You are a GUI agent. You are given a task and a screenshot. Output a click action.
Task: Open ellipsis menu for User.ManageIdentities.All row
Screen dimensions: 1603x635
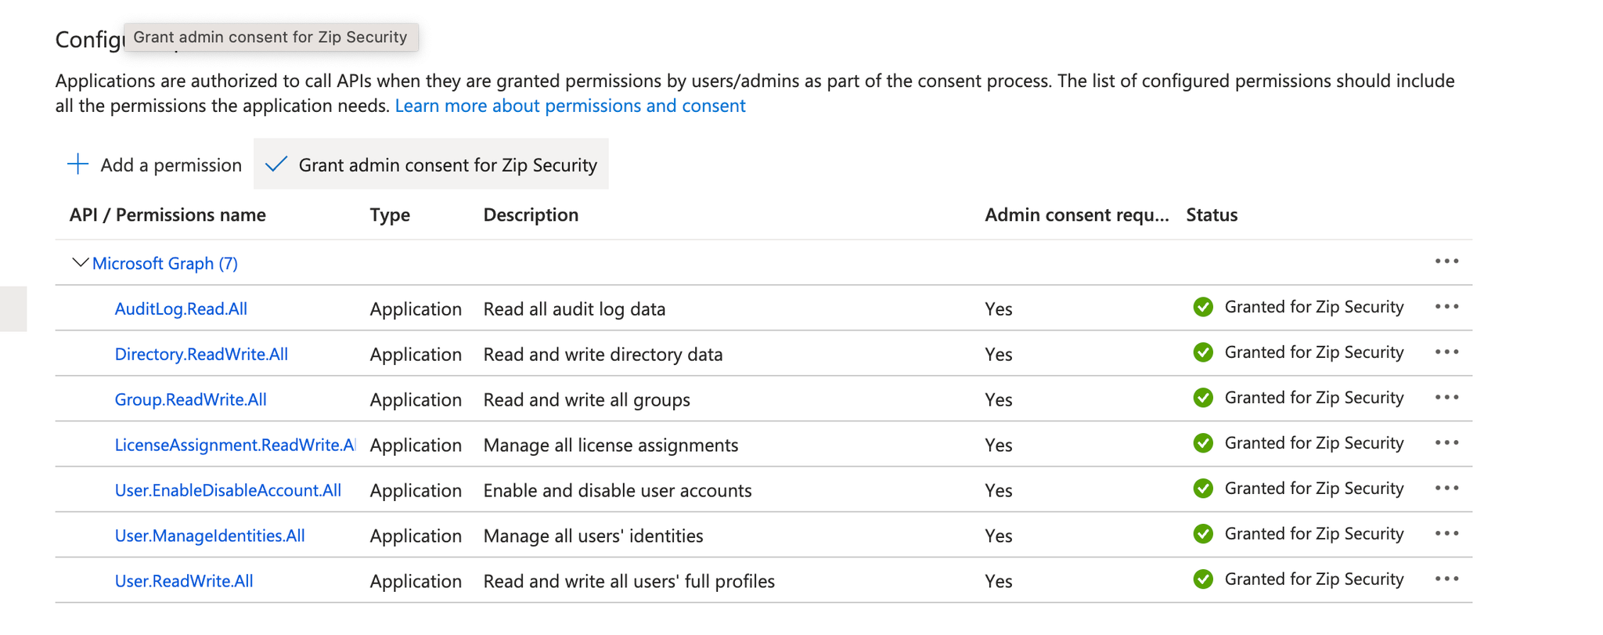pos(1446,533)
